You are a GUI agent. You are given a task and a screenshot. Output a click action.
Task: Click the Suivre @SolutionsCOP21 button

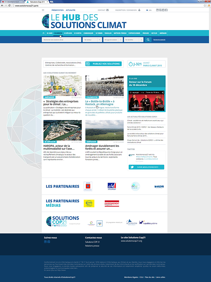146,167
